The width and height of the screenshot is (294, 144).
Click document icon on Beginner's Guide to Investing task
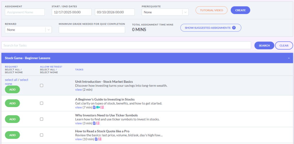[x=94, y=107]
